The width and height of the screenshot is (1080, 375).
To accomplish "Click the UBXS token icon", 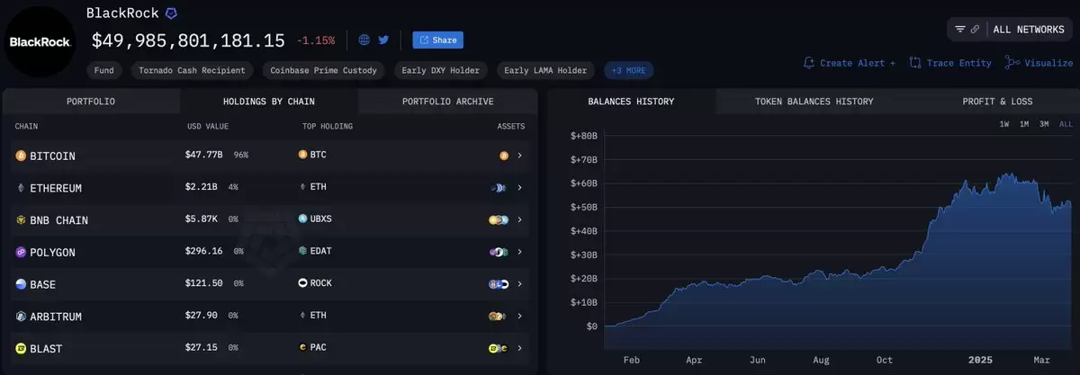I will [302, 219].
